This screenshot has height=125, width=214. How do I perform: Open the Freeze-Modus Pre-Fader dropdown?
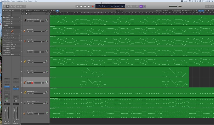click(15, 38)
